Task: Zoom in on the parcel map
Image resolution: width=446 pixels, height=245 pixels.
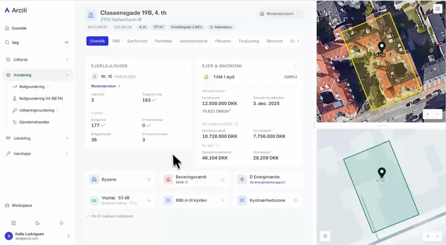Action: pyautogui.click(x=428, y=237)
